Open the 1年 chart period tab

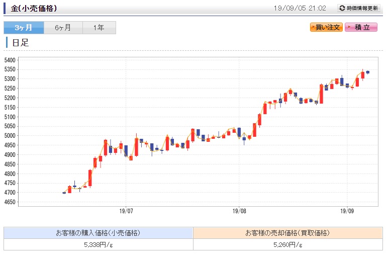(99, 28)
